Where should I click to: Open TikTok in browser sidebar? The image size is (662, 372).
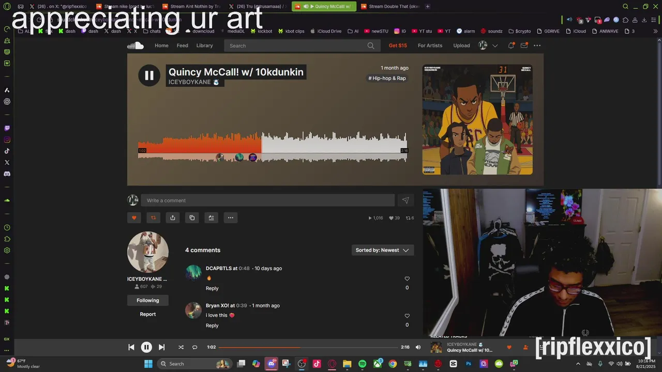7,151
